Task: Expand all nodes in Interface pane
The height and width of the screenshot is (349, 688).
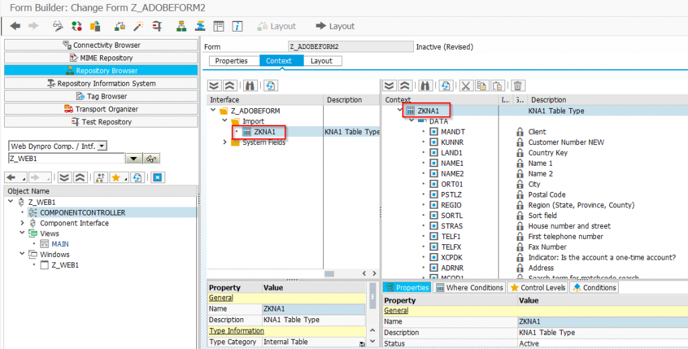Action: (x=214, y=85)
